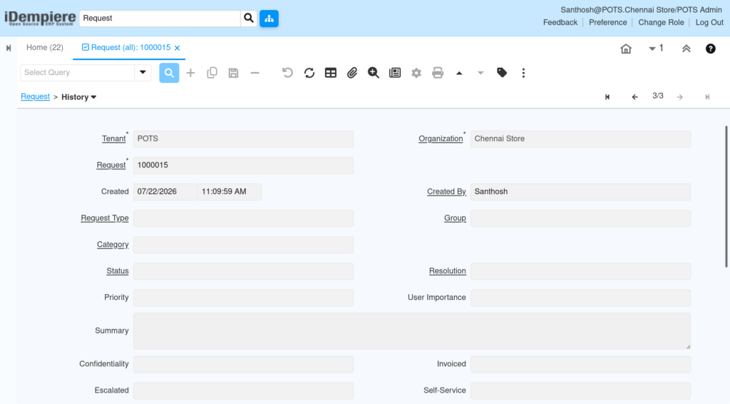Click the iDempiere logo

(x=40, y=18)
